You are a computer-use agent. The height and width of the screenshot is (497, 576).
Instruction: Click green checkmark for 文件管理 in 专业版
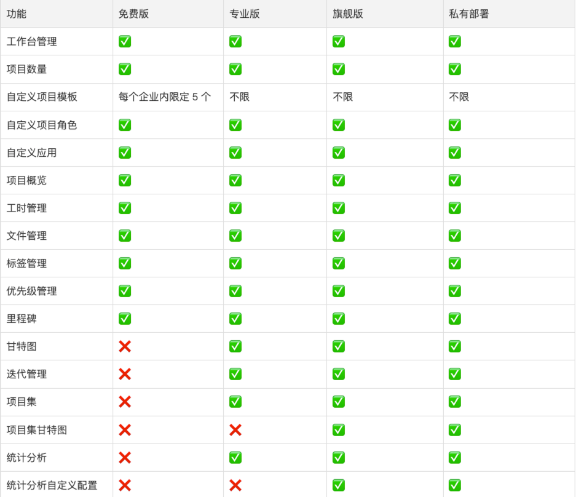[x=235, y=236]
